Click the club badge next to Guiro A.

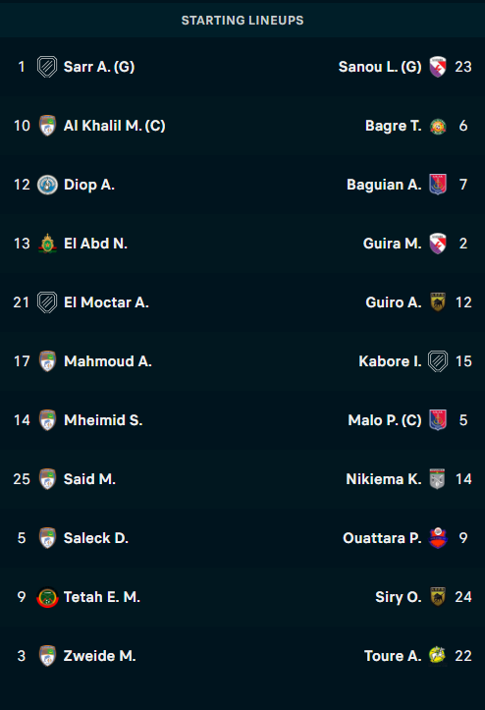click(438, 302)
